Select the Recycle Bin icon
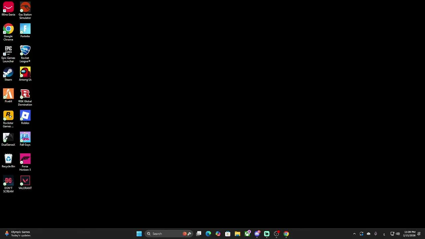 [x=8, y=161]
